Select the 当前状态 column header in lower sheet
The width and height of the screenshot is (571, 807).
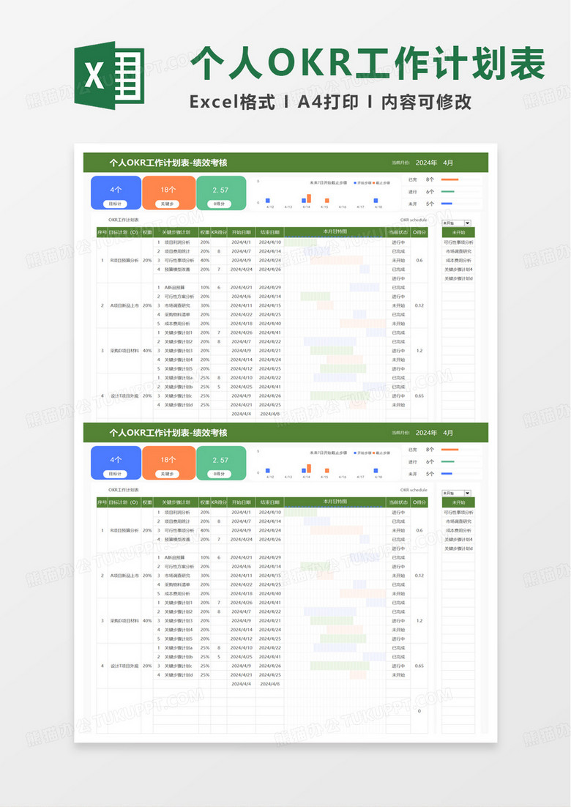point(398,502)
